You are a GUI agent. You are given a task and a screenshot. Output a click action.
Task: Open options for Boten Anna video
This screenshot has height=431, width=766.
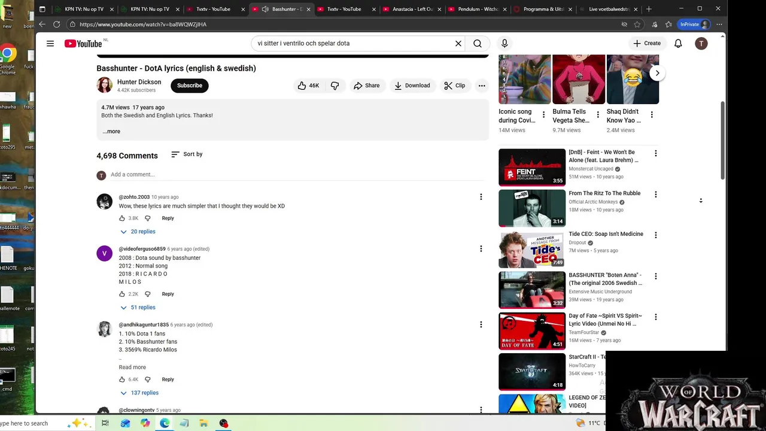pyautogui.click(x=655, y=277)
